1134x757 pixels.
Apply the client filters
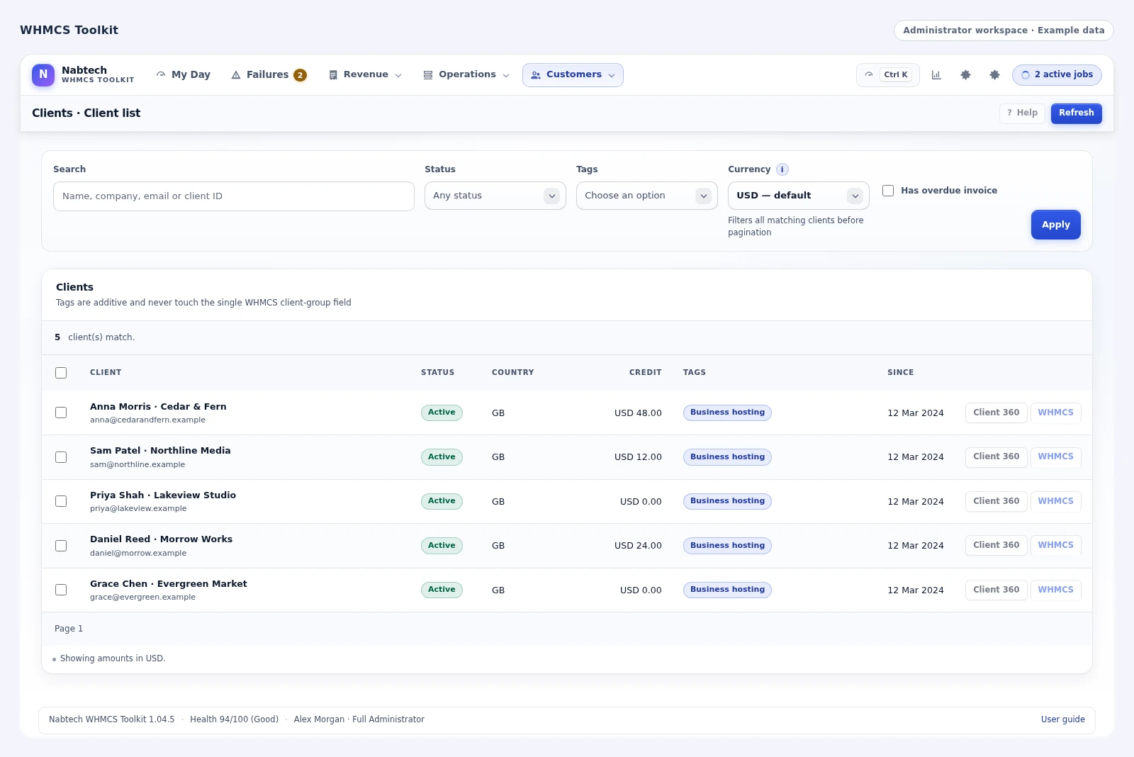(1055, 225)
